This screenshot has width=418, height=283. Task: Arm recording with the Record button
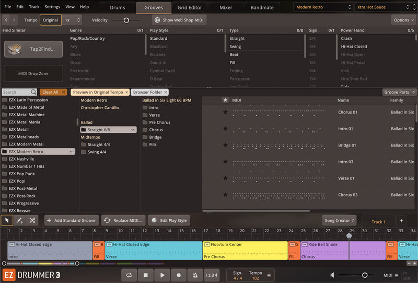coord(179,275)
